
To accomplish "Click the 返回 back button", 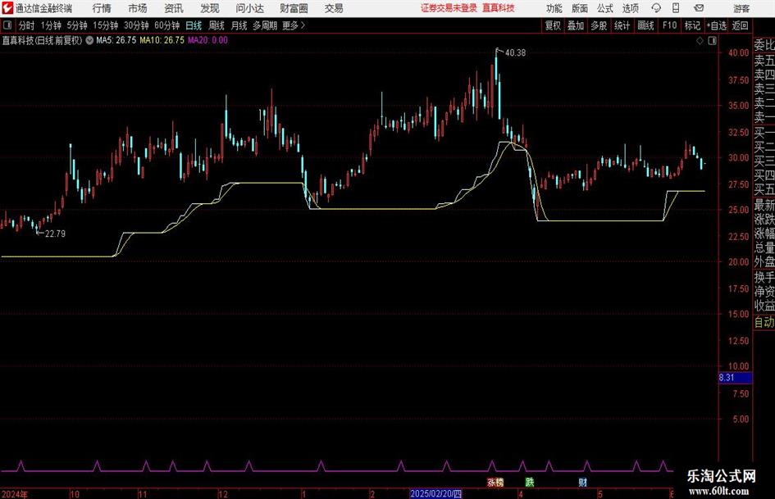I will pos(740,25).
